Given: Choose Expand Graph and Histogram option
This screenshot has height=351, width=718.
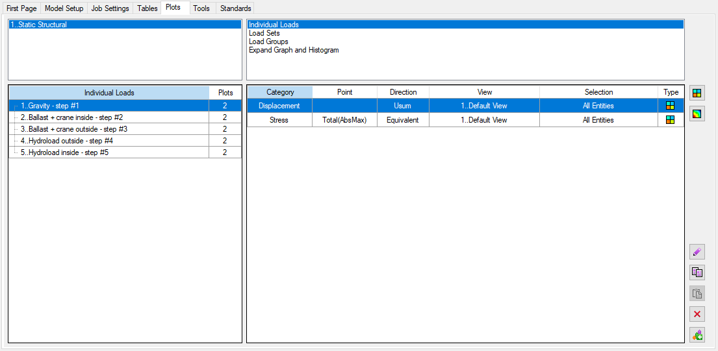Looking at the screenshot, I should 294,50.
